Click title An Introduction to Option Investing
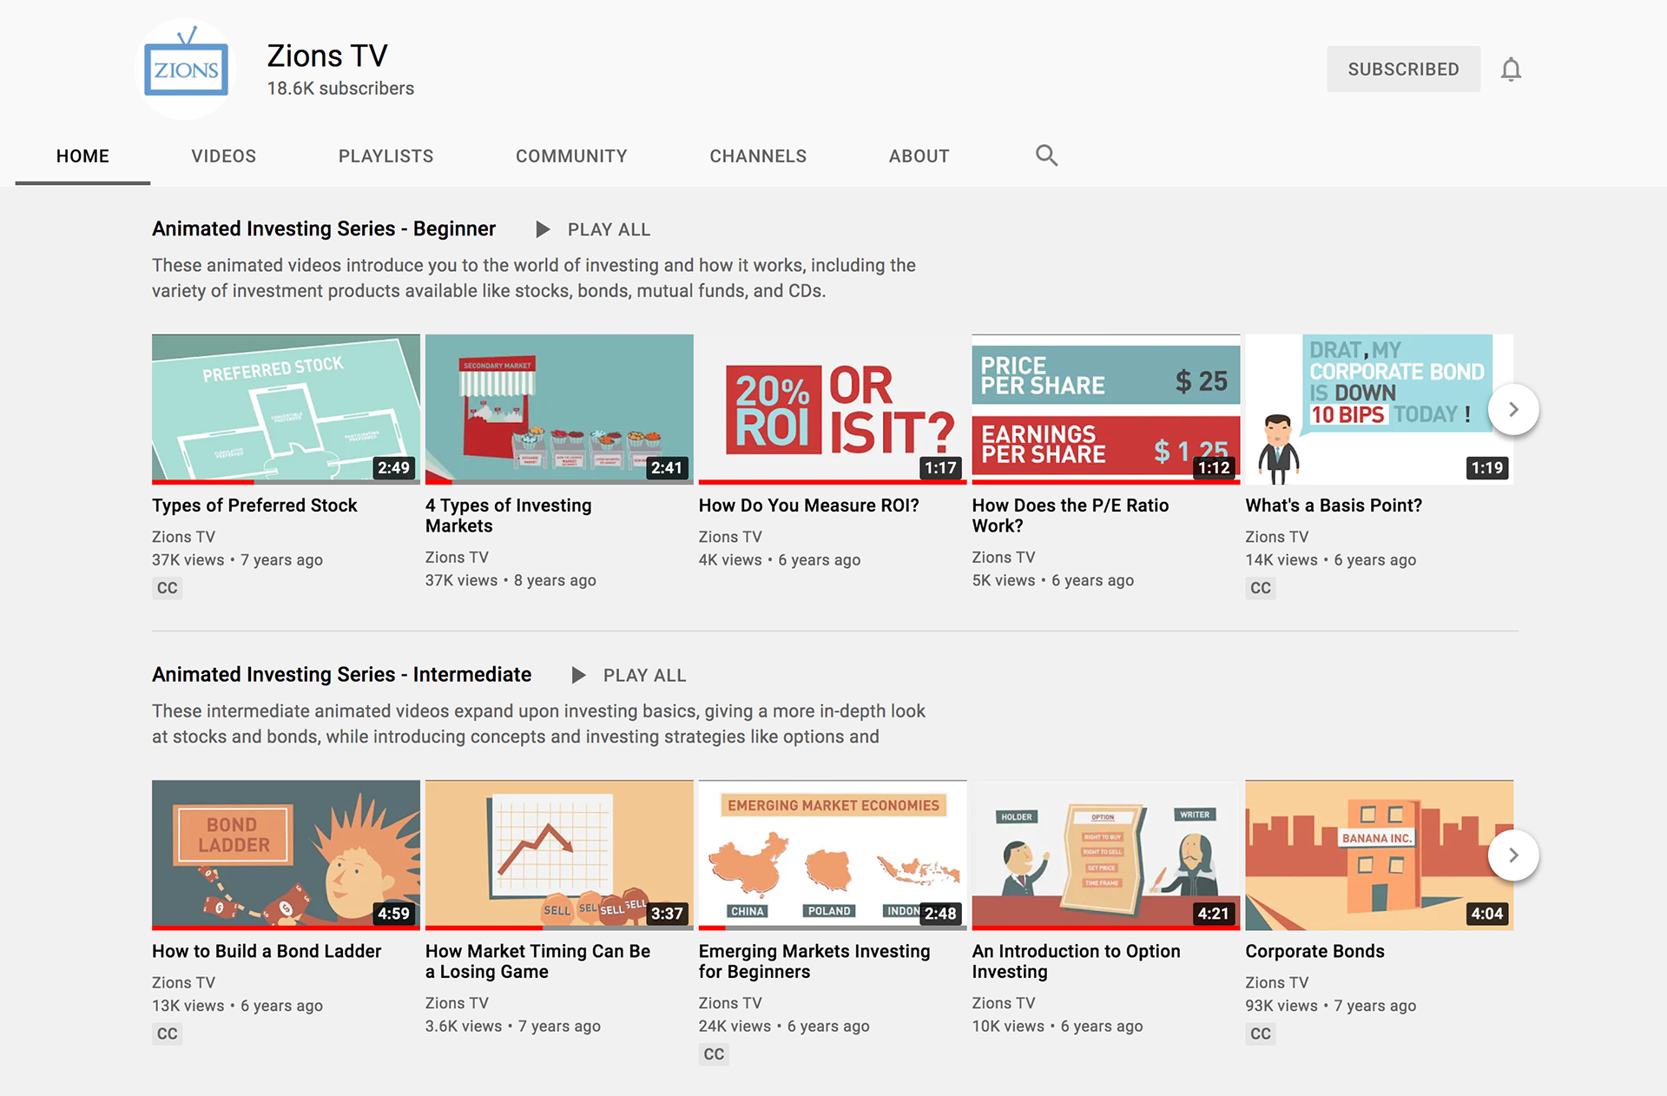The width and height of the screenshot is (1667, 1096). click(1076, 961)
